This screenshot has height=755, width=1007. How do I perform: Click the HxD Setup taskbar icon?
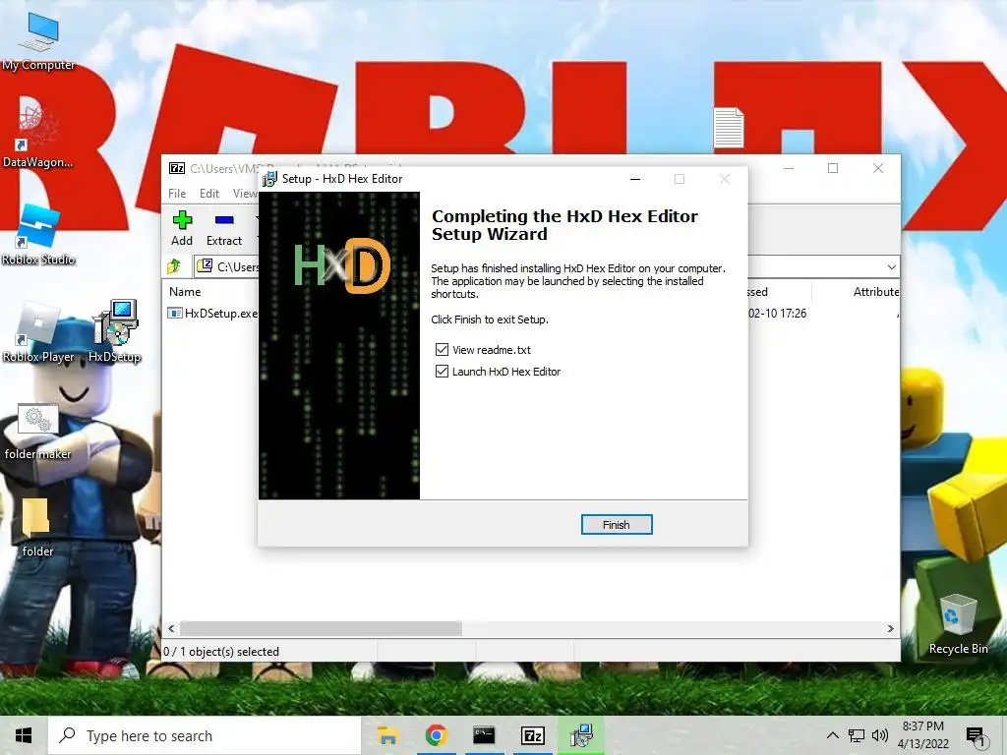[x=581, y=735]
